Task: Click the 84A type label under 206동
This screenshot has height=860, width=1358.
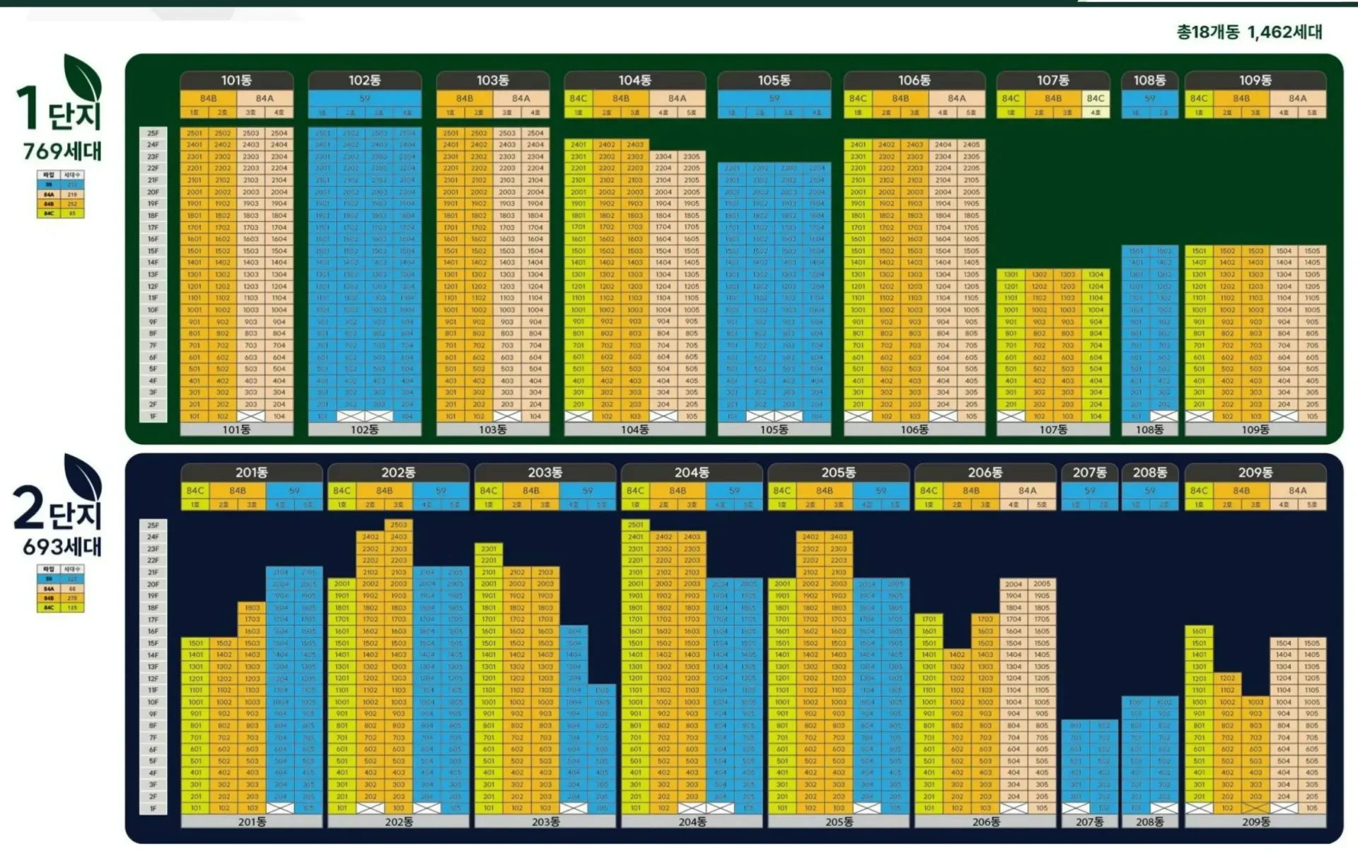Action: click(1028, 490)
